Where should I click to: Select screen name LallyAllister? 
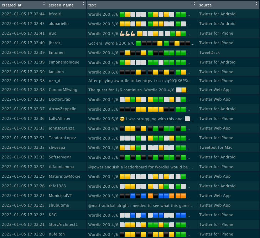coord(60,118)
